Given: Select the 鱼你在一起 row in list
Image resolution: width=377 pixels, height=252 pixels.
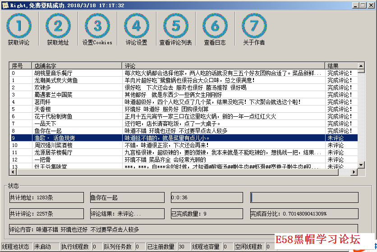Looking at the screenshot, I should pos(184,131).
